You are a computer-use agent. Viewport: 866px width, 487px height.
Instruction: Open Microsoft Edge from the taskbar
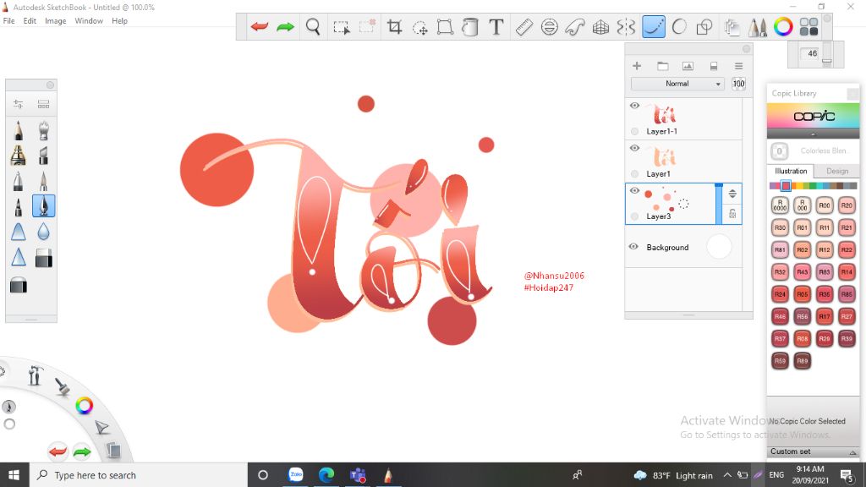[x=326, y=475]
